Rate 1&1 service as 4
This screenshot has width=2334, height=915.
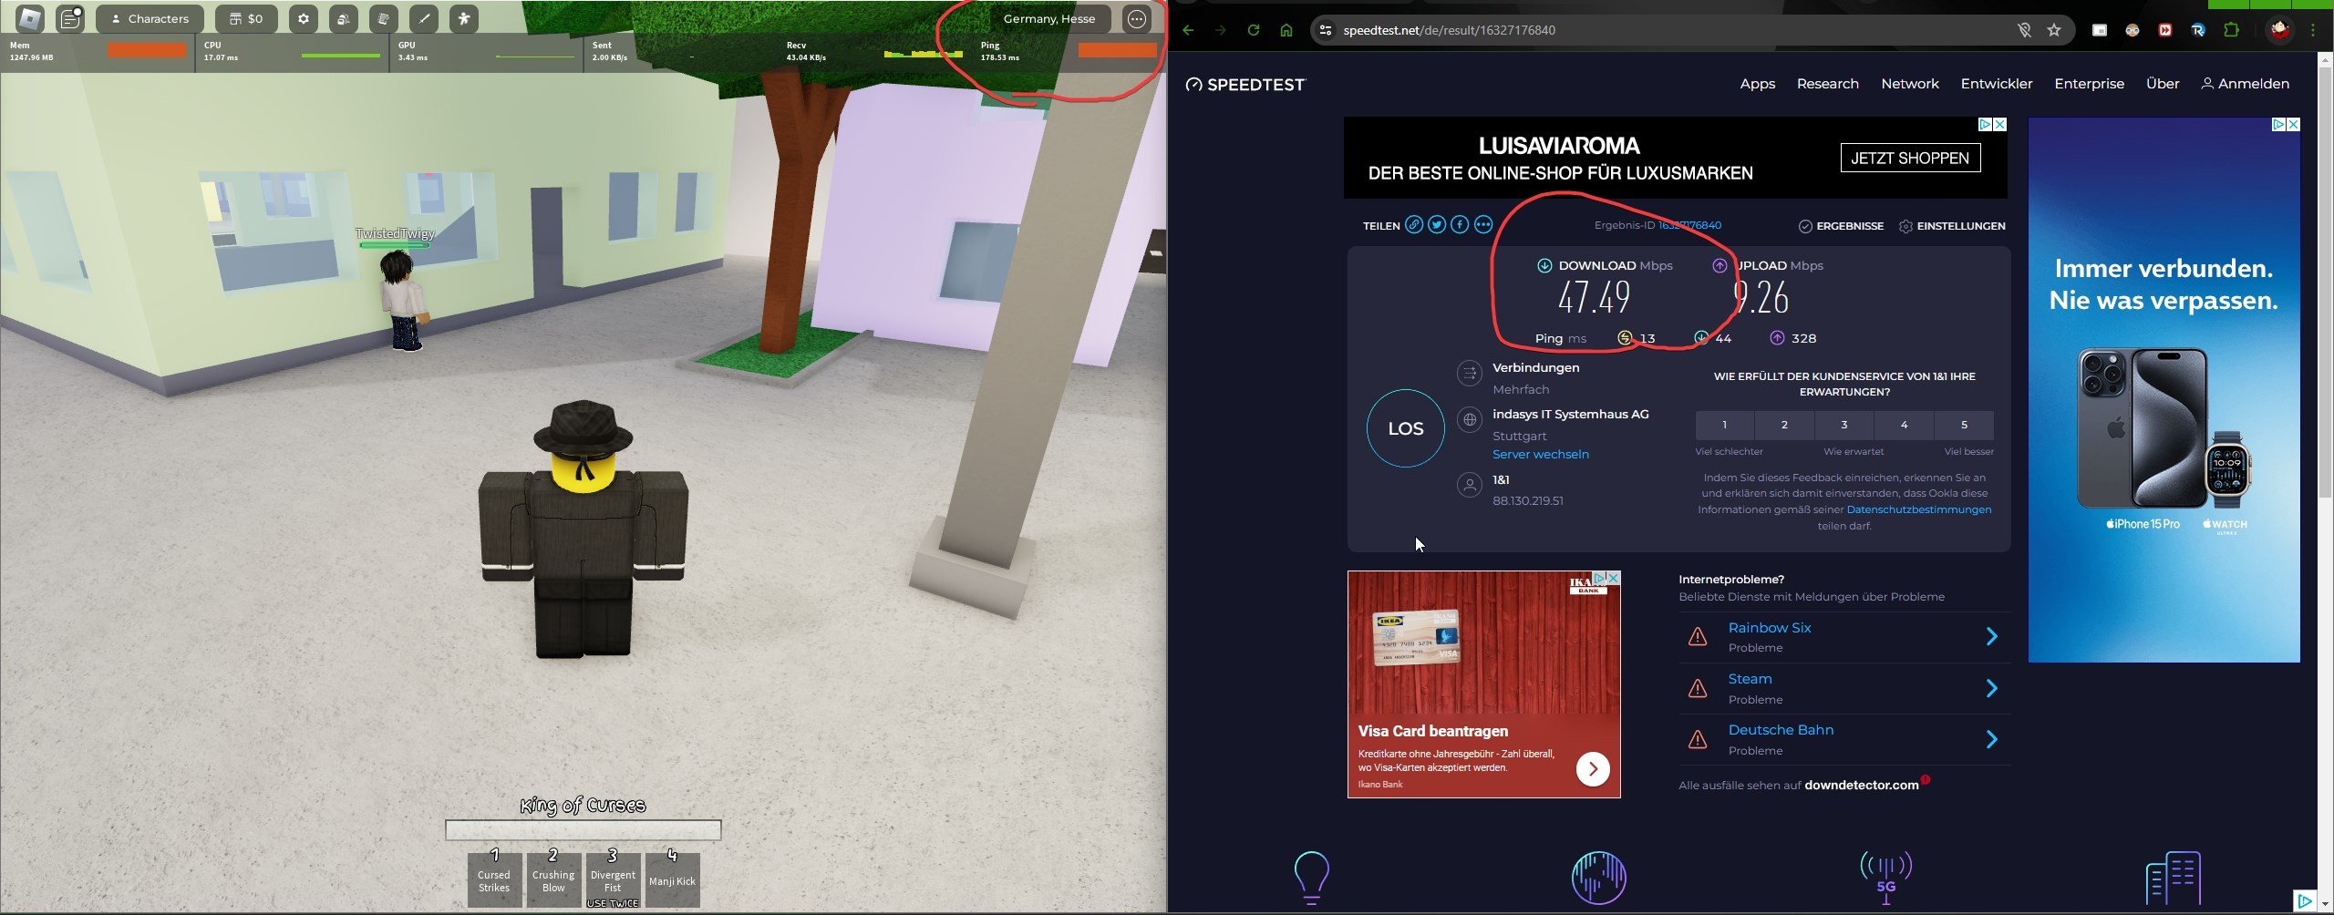pos(1904,425)
